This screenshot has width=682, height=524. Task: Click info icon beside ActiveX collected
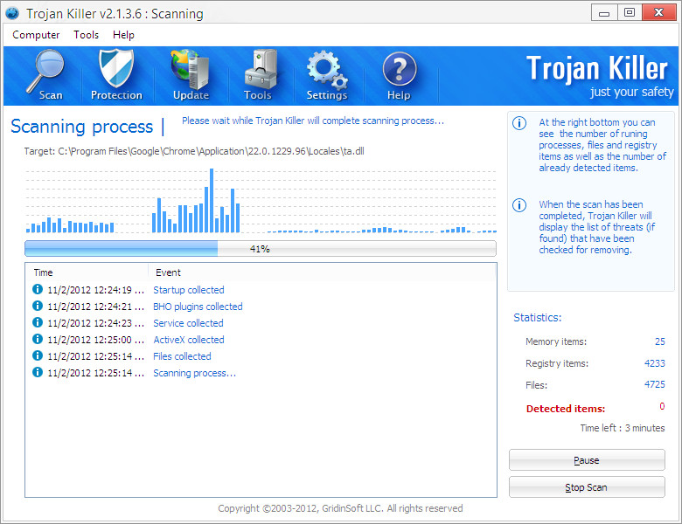(38, 339)
